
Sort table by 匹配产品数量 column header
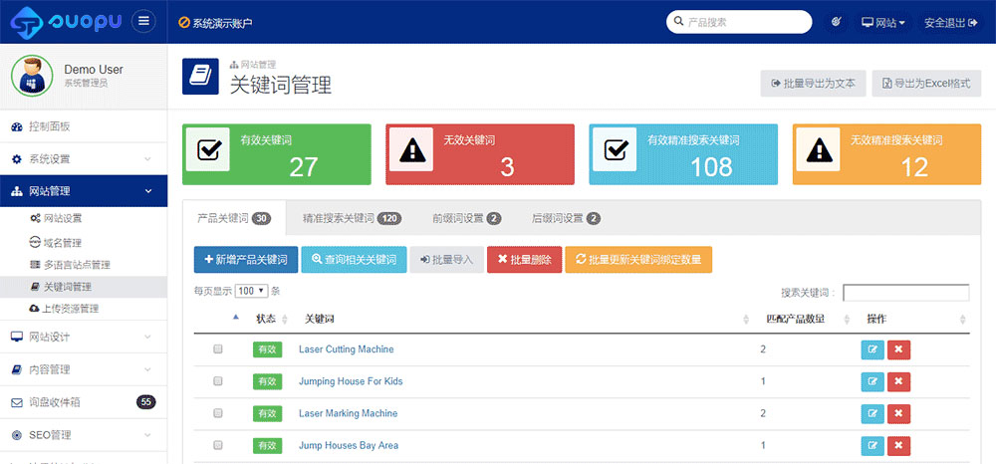tap(797, 319)
